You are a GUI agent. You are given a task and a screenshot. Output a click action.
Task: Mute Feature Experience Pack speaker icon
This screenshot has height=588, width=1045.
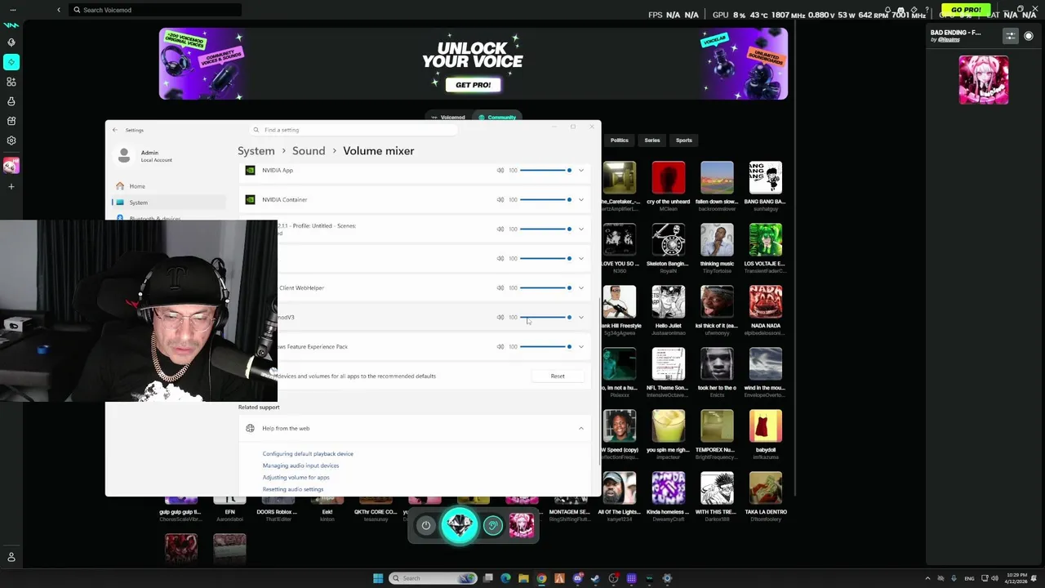tap(500, 347)
